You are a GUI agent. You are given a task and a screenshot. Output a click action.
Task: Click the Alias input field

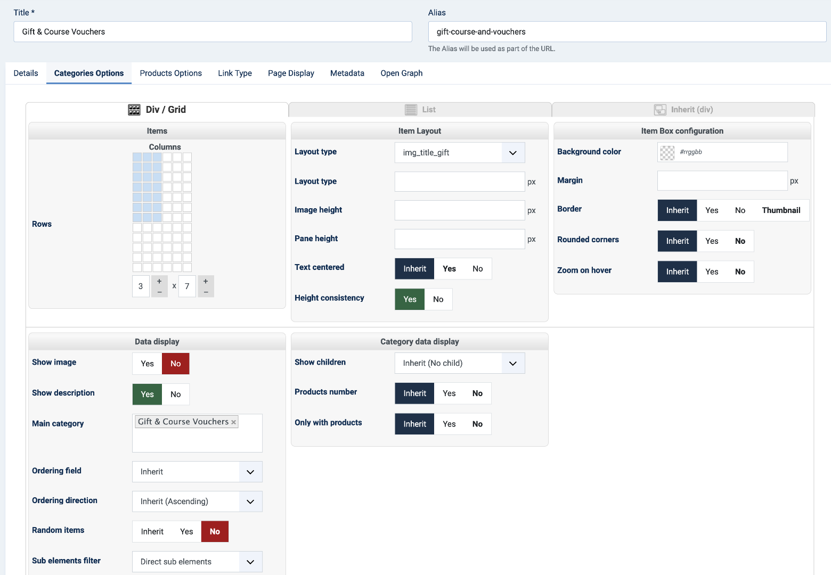click(627, 32)
